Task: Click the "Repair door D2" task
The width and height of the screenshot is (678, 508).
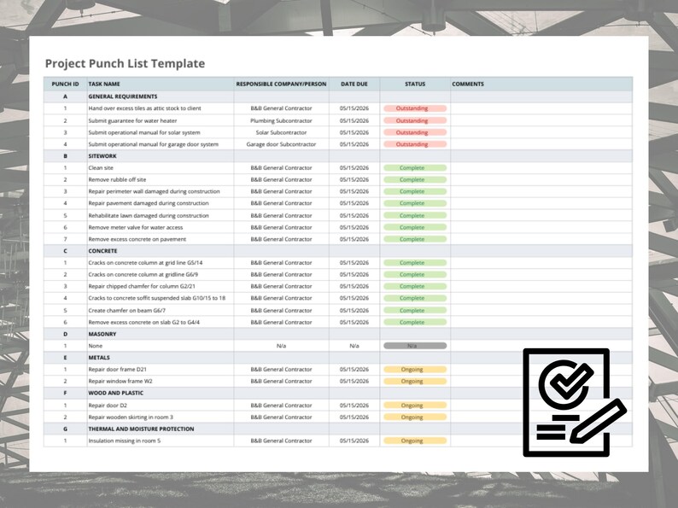Action: point(108,405)
